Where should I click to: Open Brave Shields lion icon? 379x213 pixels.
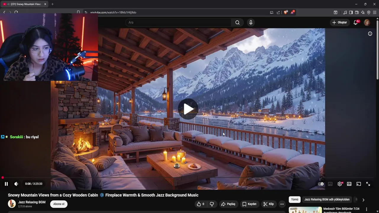pos(285,12)
